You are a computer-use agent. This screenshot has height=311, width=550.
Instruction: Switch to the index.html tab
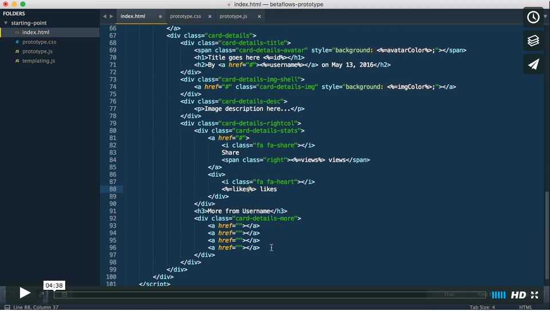point(133,16)
